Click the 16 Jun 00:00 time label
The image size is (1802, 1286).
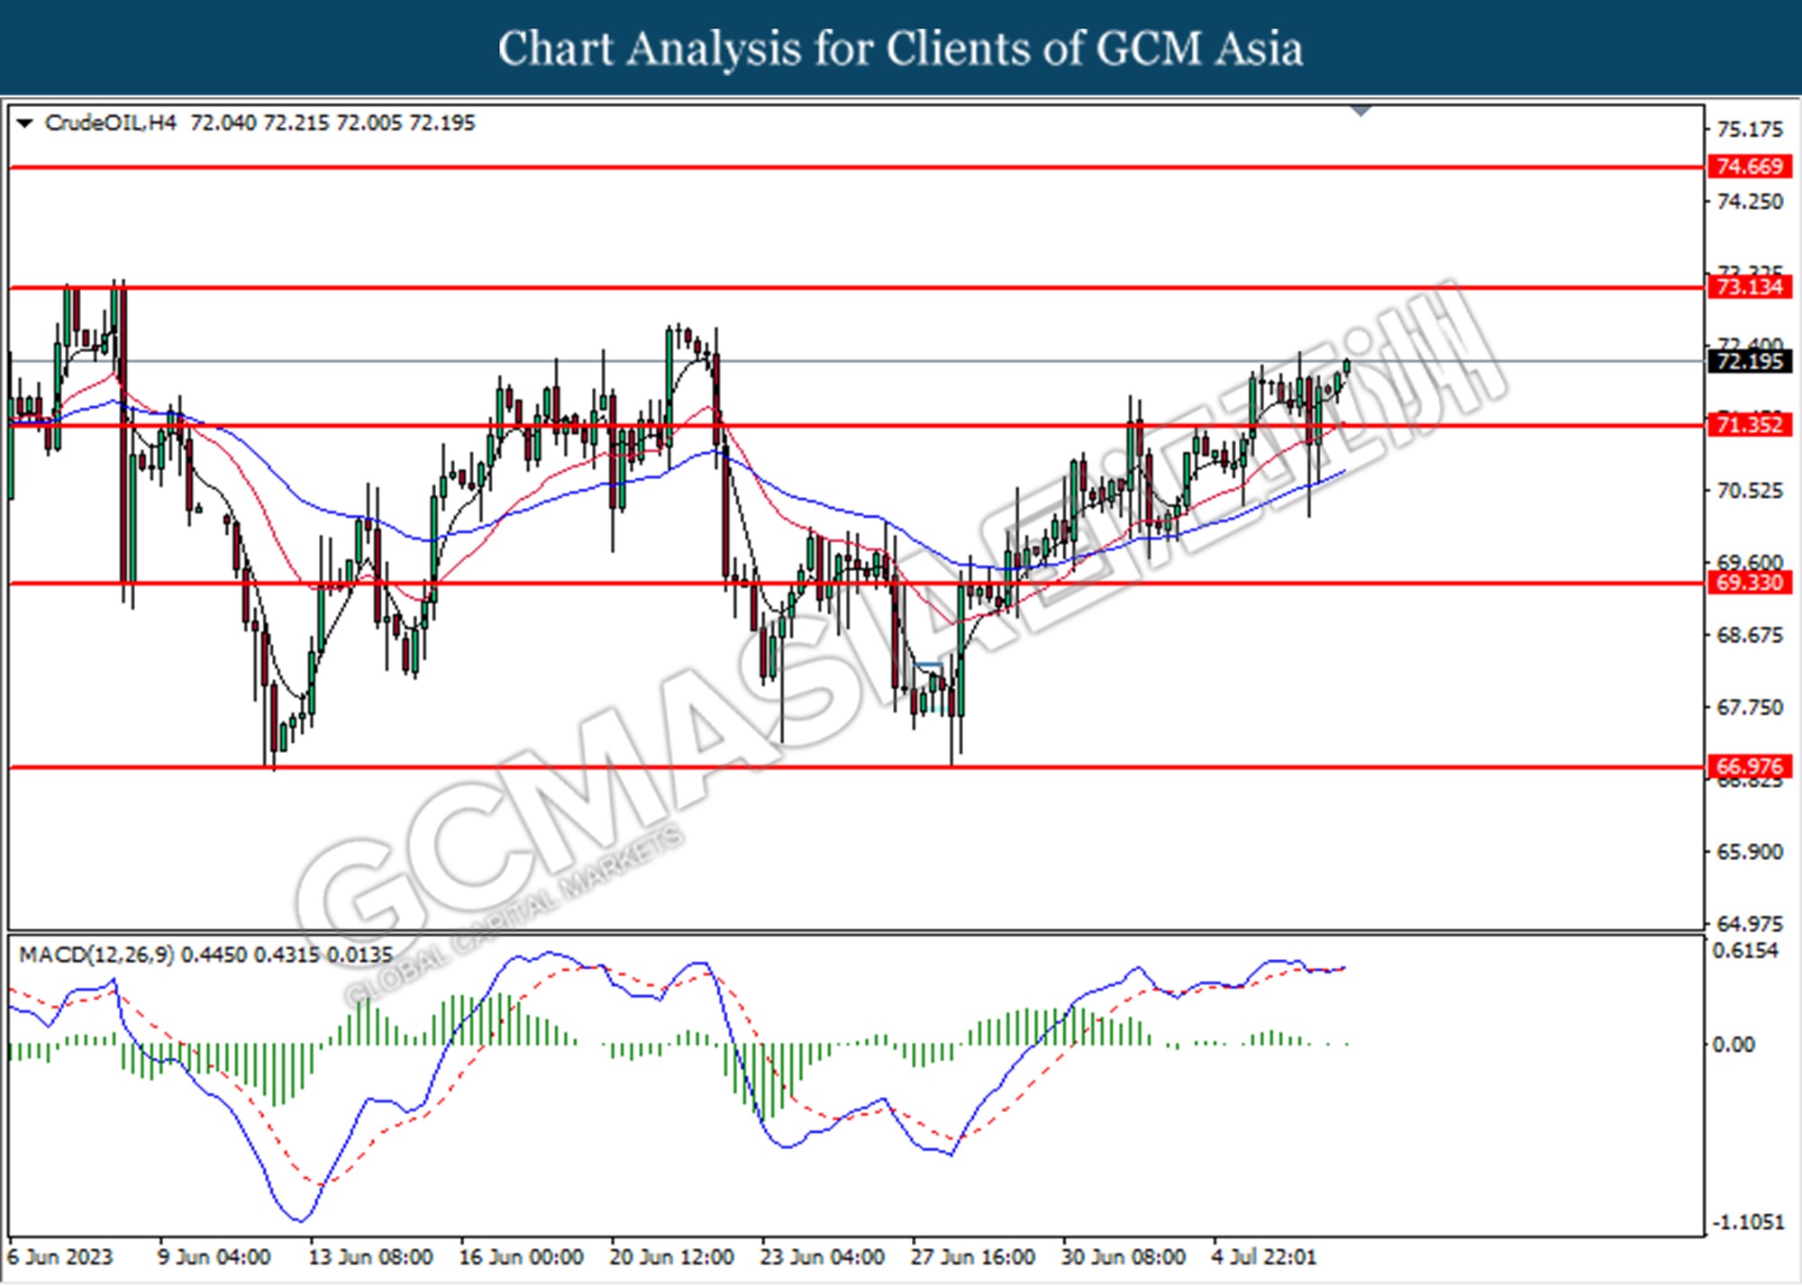tap(521, 1257)
